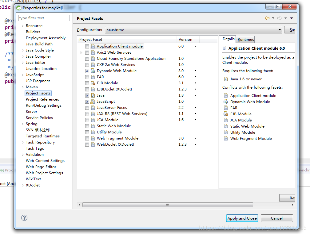Click the Utility Module facet icon
This screenshot has height=234, width=310.
tap(93, 132)
